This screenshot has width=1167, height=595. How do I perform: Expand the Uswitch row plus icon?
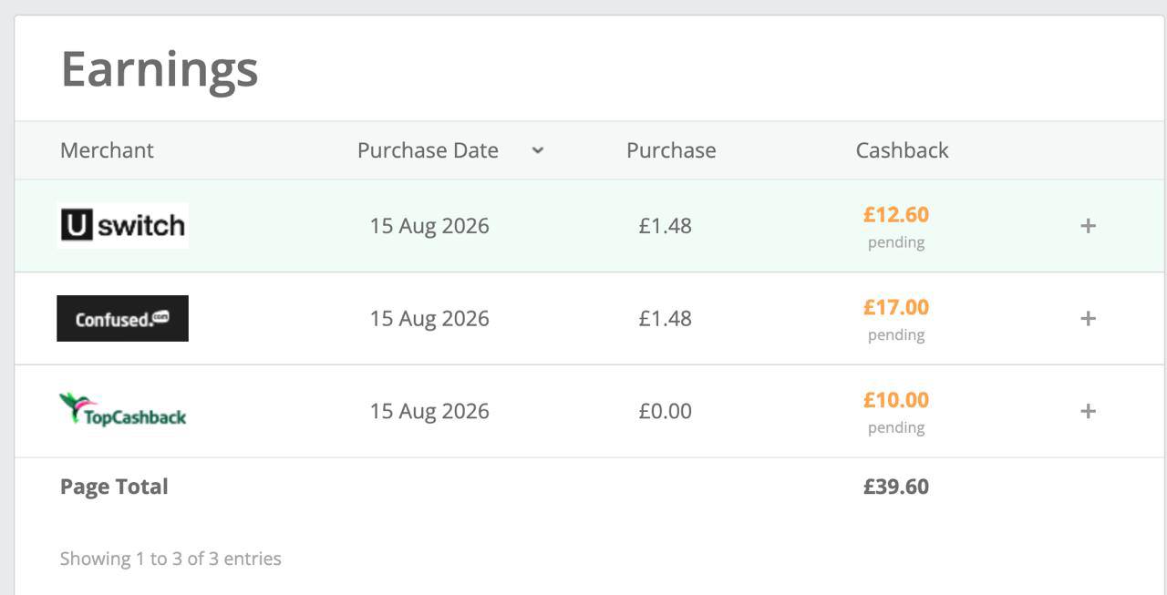(x=1088, y=226)
